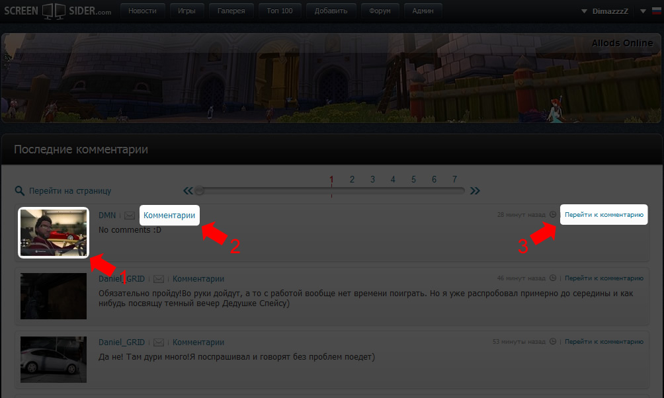Open Комментарии link in 53-minute comment row
This screenshot has height=398, width=664.
[x=198, y=342]
